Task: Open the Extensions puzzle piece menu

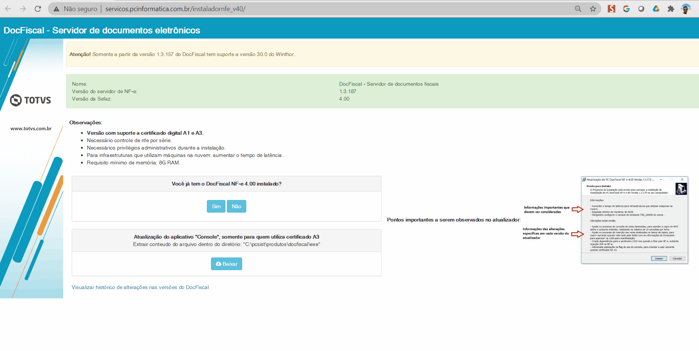Action: click(x=671, y=9)
